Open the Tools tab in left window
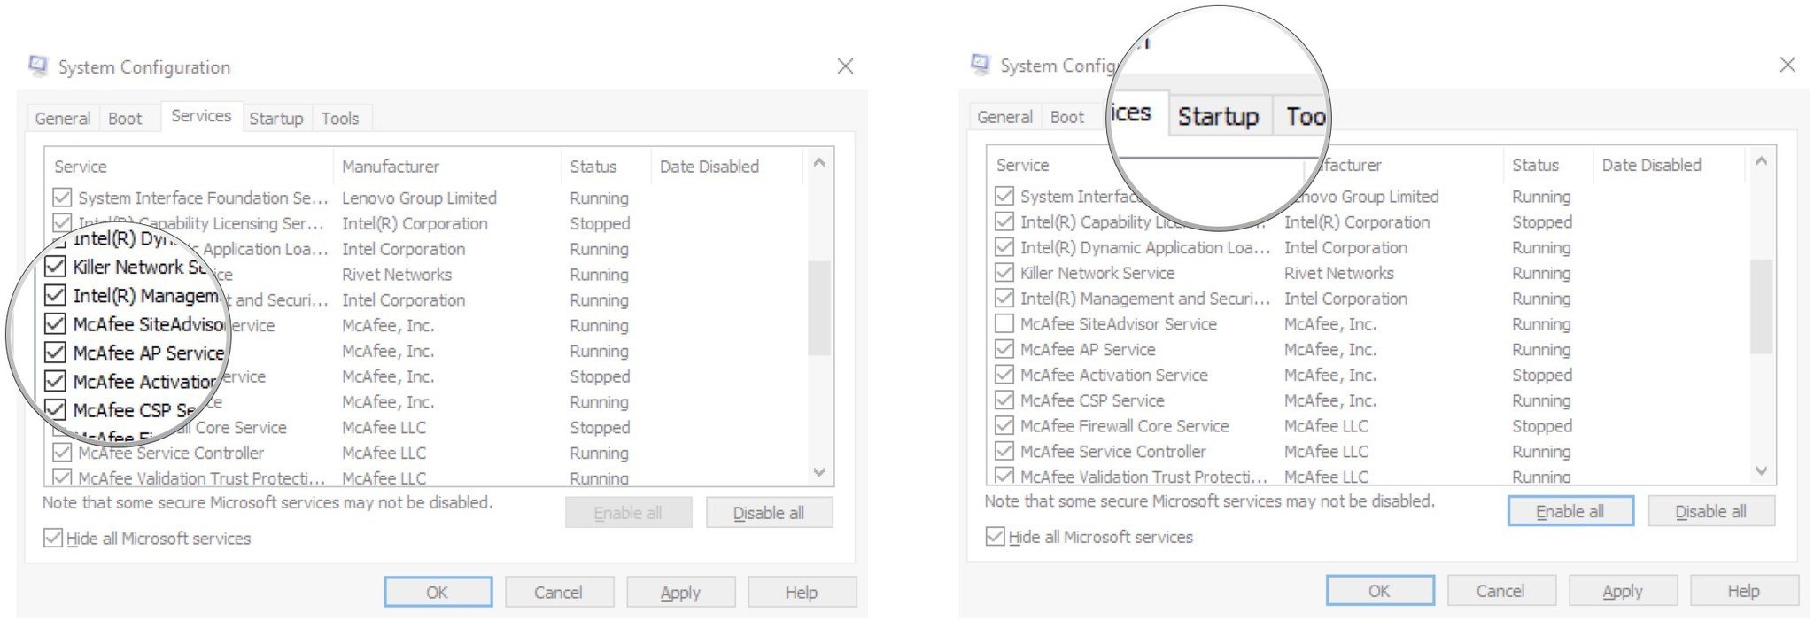This screenshot has width=1814, height=621. [x=340, y=118]
